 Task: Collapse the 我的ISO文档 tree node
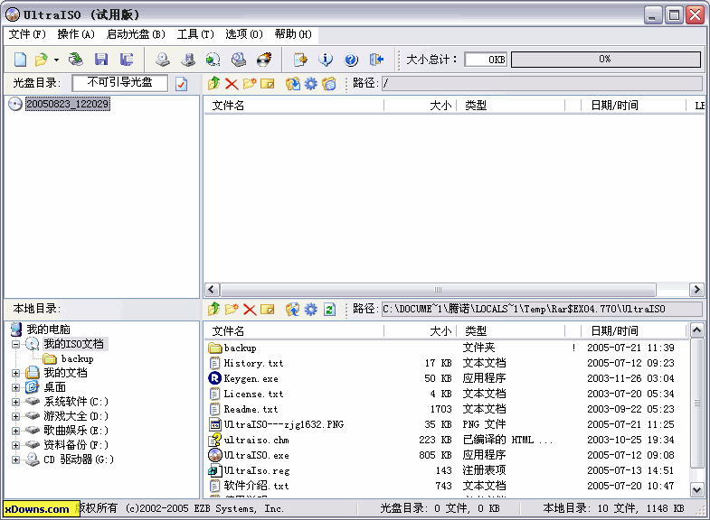[x=16, y=344]
